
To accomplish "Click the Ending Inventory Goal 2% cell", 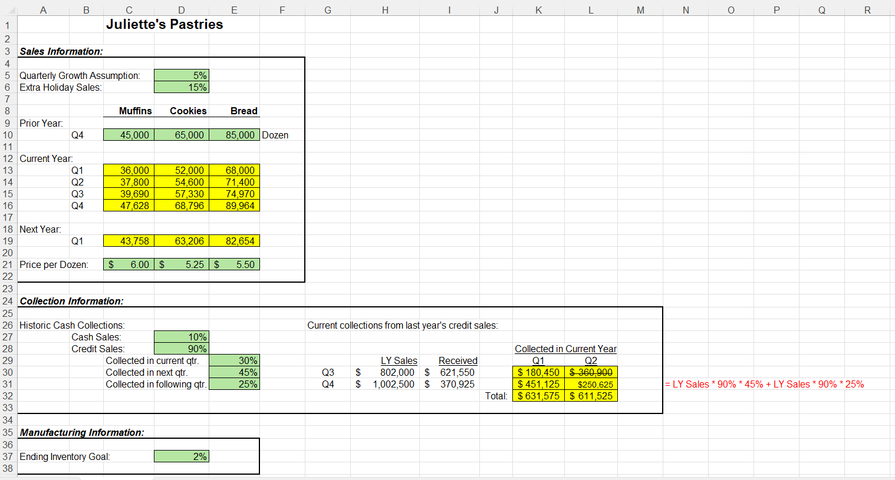I will [182, 456].
